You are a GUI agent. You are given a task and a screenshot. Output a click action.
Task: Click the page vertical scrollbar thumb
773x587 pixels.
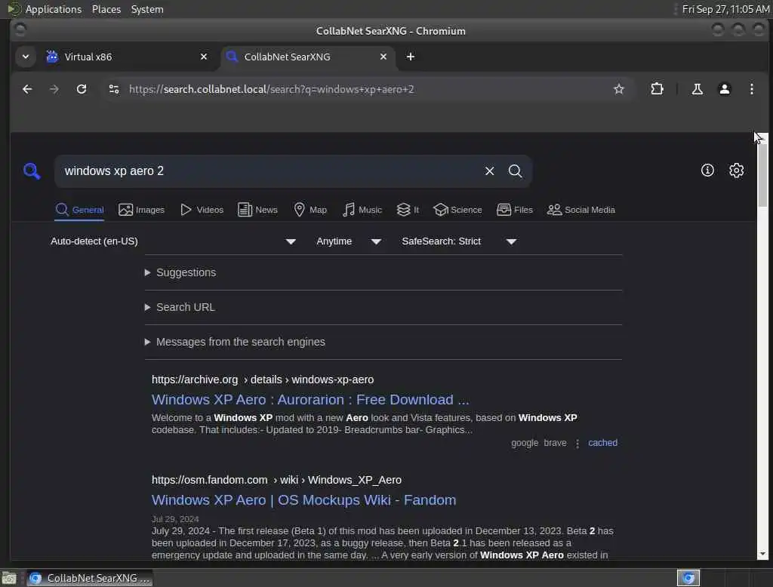click(x=762, y=175)
